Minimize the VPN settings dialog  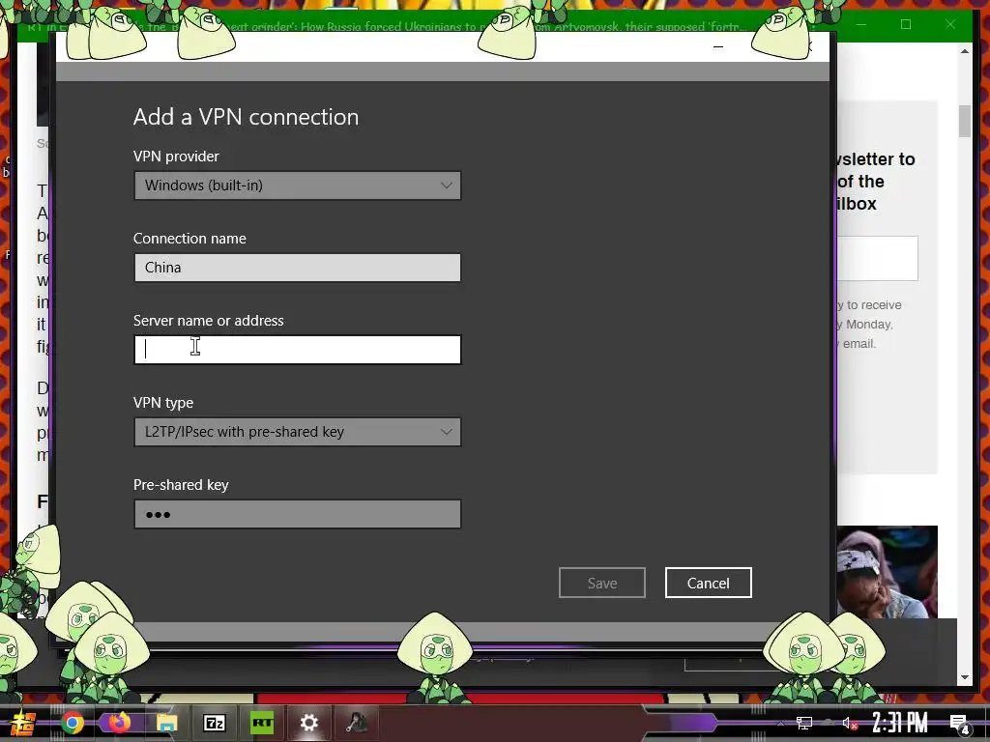click(718, 46)
